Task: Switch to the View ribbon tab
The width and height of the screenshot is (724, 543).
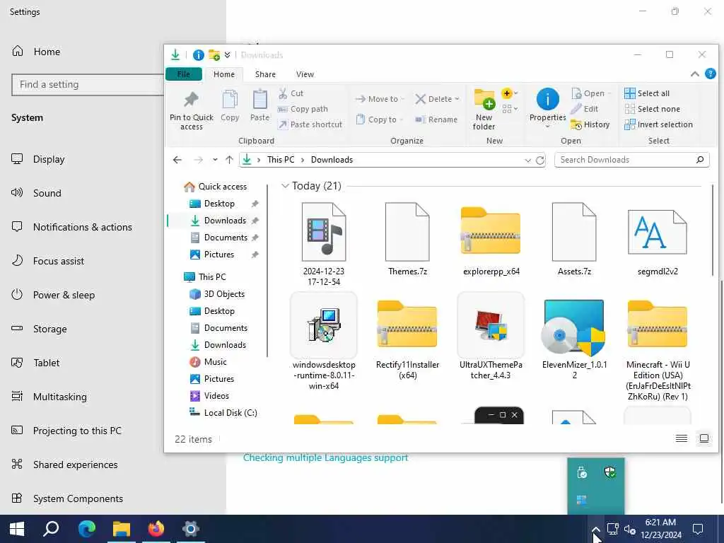Action: coord(305,74)
